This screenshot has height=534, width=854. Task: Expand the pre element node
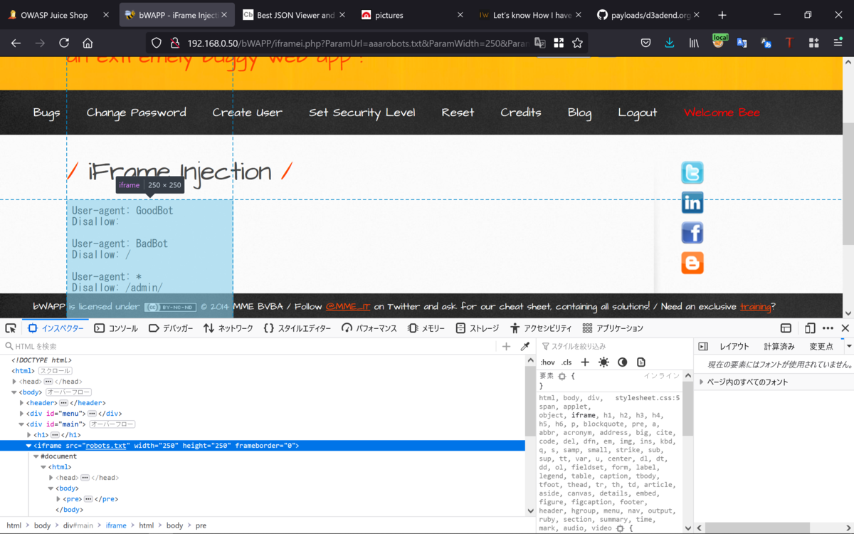[58, 499]
